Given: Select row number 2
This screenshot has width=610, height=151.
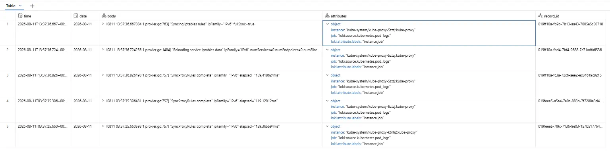Looking at the screenshot, I should 7,50.
